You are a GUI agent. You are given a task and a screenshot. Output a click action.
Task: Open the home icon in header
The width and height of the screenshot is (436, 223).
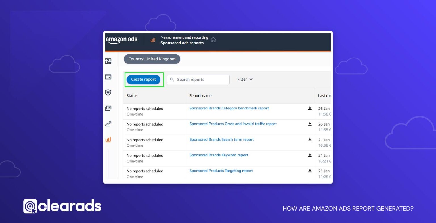click(213, 40)
